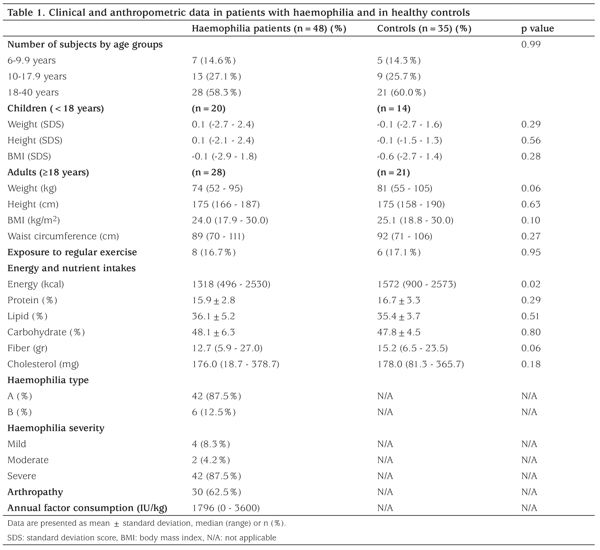Select the 'Waist circumference (cm)' row label
Image resolution: width=600 pixels, height=550 pixels.
pos(63,236)
